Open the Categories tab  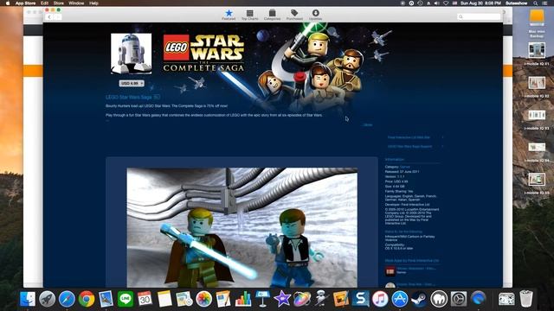272,15
